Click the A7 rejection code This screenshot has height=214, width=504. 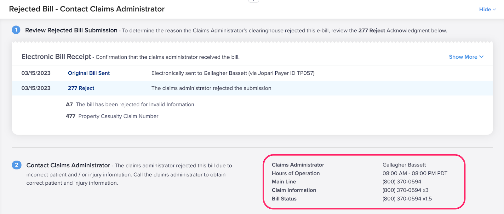coord(69,104)
